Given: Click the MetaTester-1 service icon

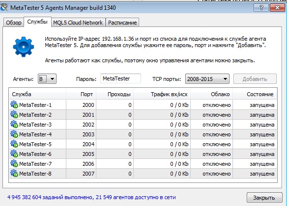Looking at the screenshot, I should (14, 104).
